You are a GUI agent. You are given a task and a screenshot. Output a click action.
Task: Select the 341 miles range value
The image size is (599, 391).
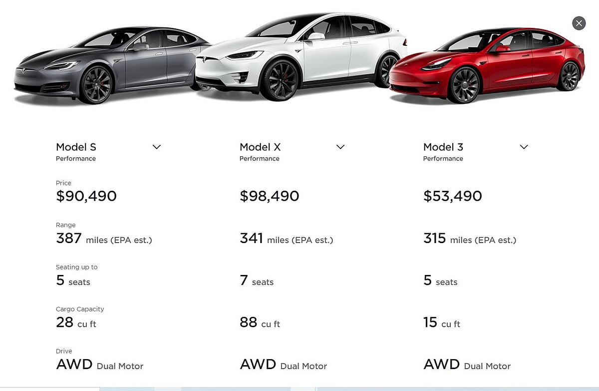click(x=287, y=239)
